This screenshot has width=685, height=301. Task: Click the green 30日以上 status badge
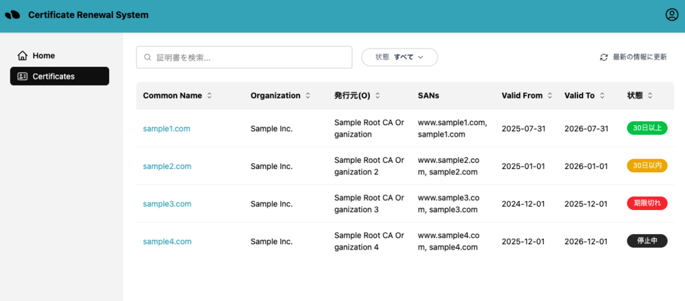pos(647,128)
